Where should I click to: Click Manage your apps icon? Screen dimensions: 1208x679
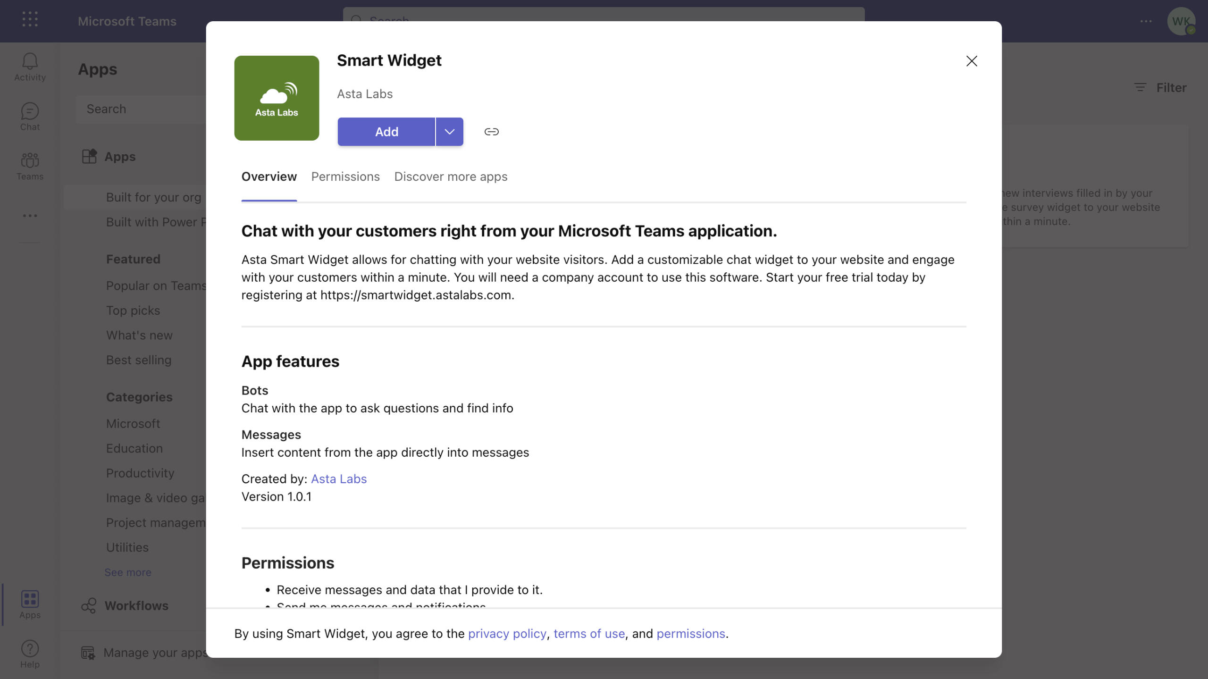[x=88, y=653]
